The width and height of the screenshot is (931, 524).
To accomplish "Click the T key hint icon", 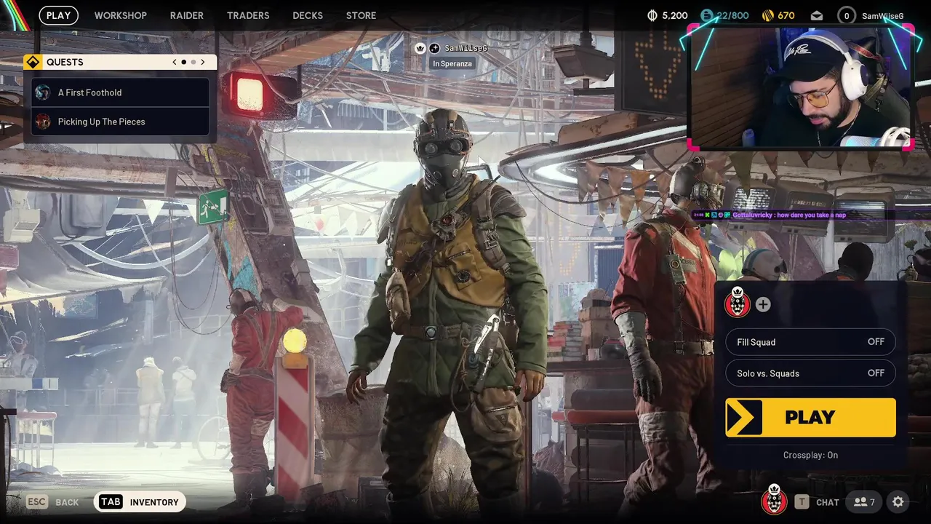I will pyautogui.click(x=802, y=502).
